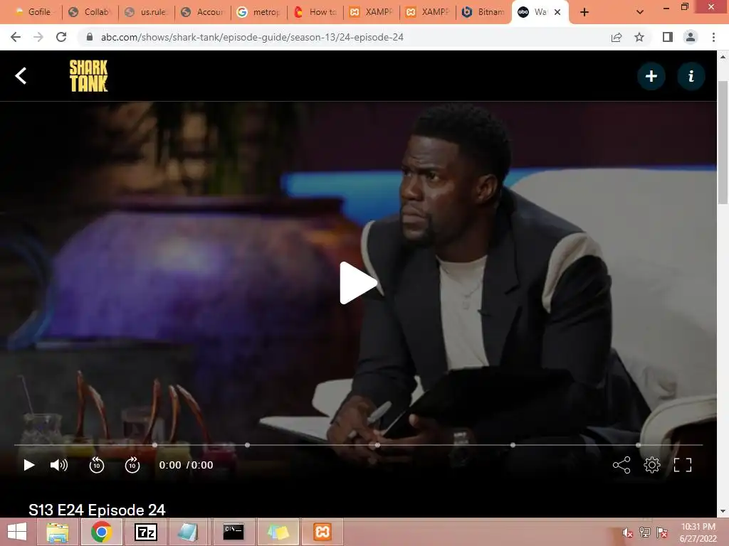Reload the page
Screen dimensions: 729x546
pos(61,37)
